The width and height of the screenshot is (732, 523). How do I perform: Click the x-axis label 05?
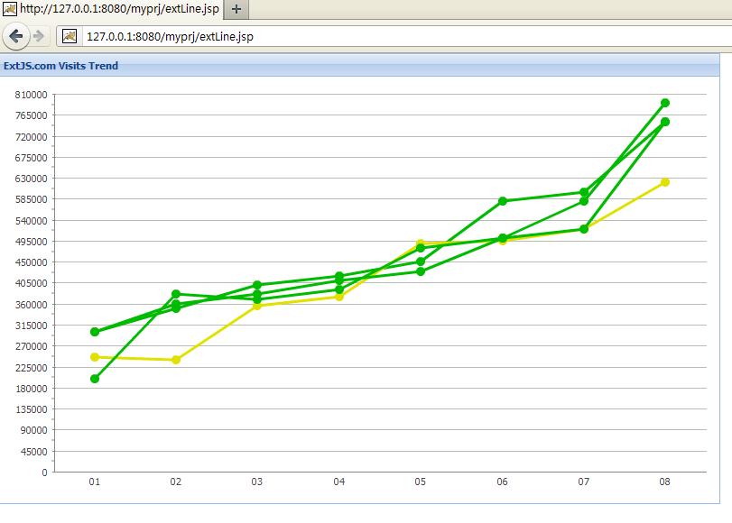click(420, 483)
